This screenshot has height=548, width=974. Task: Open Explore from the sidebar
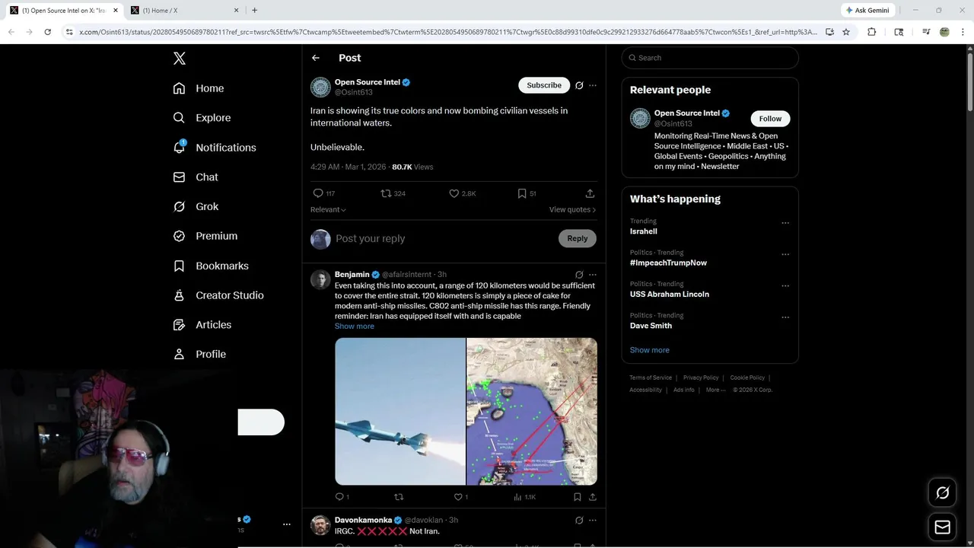point(202,118)
